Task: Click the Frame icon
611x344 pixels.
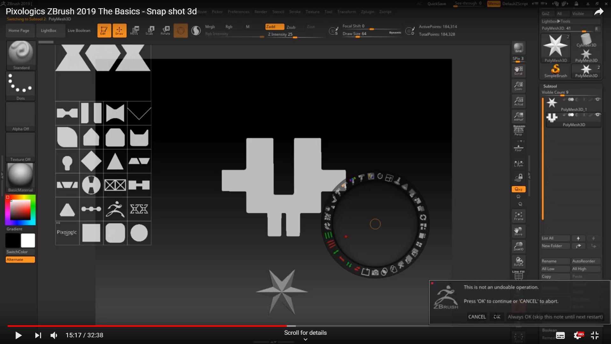Action: (518, 216)
